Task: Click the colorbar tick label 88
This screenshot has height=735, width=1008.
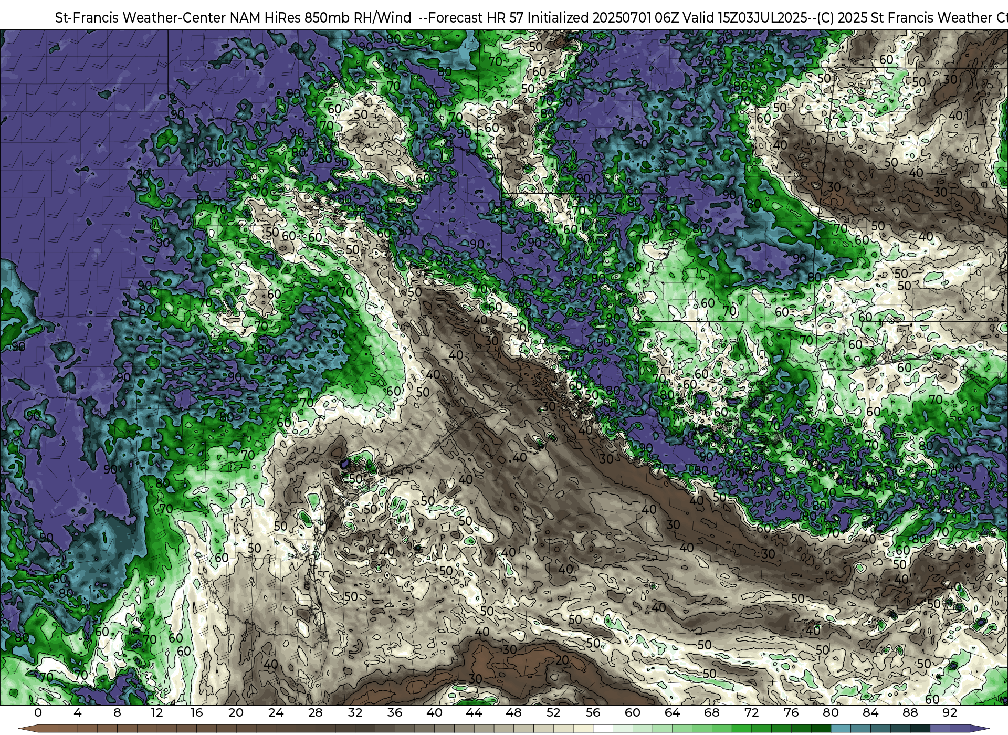Action: 910,712
